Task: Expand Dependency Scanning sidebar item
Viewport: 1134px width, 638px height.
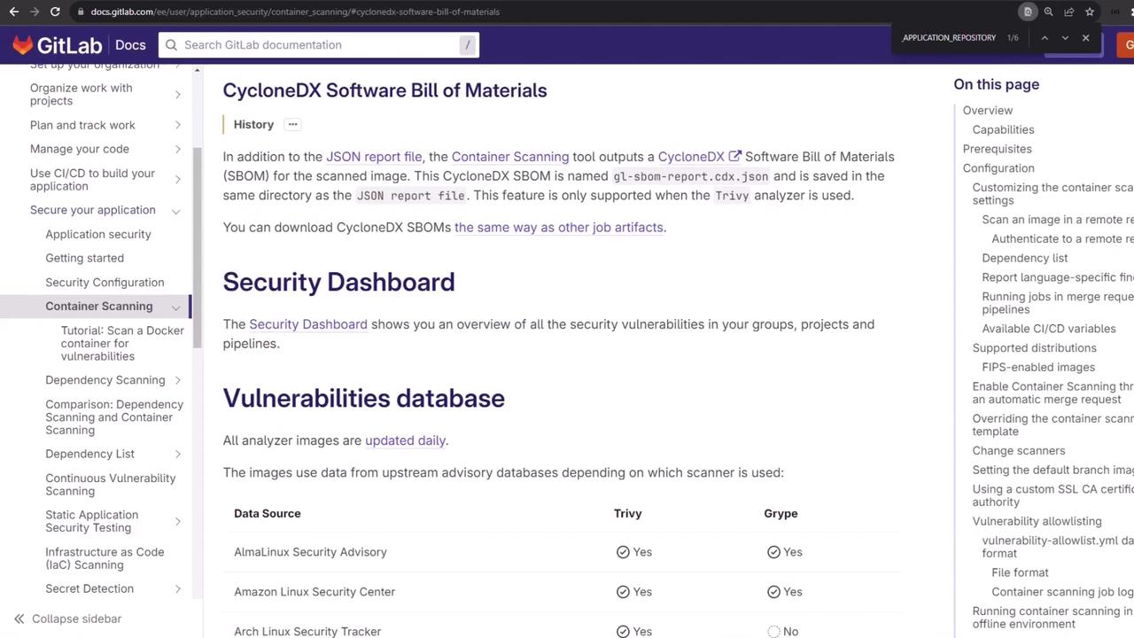Action: [x=177, y=380]
